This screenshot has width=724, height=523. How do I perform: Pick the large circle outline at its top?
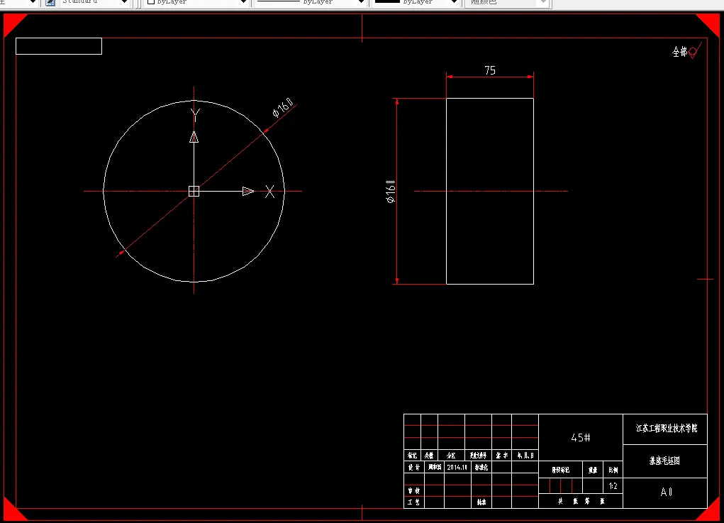(x=194, y=101)
